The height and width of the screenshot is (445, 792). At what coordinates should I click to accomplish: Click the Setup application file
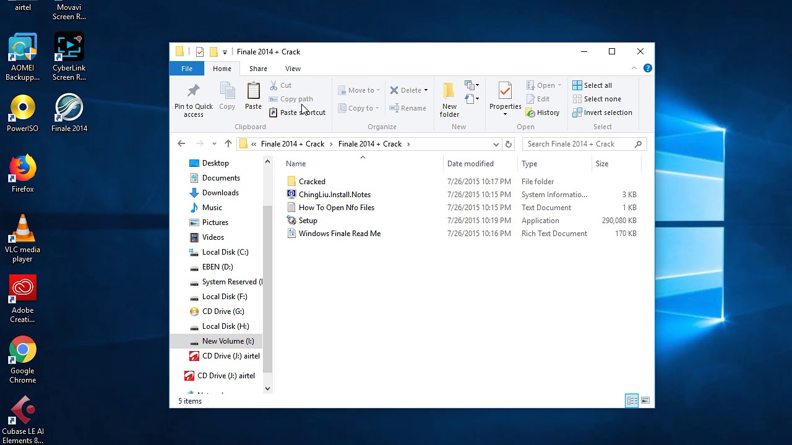[x=308, y=221]
